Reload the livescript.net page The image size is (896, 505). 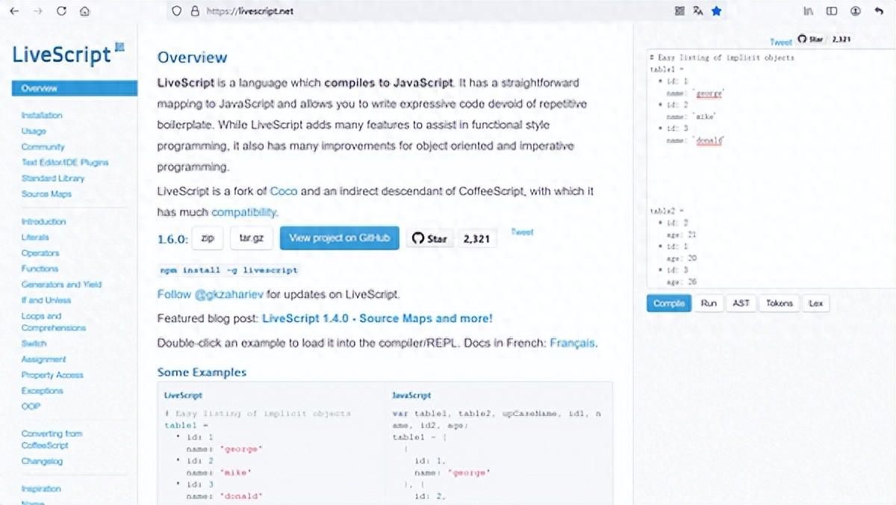point(61,11)
